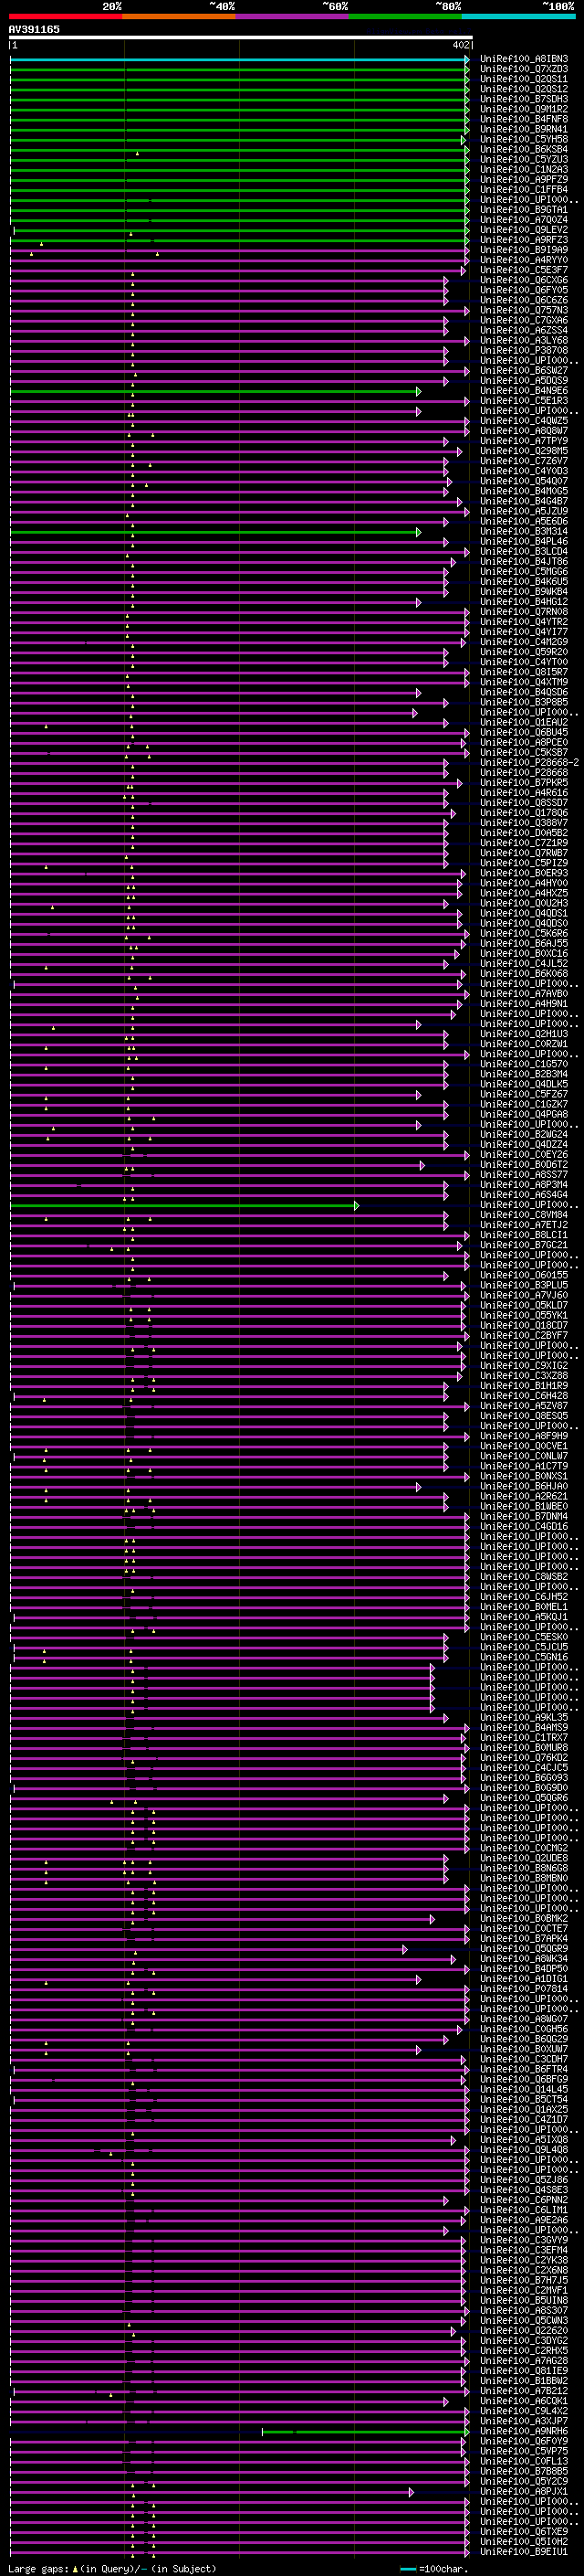Select the UniRef100_A7TPY9 label
The image size is (584, 2576).
pyautogui.click(x=524, y=441)
